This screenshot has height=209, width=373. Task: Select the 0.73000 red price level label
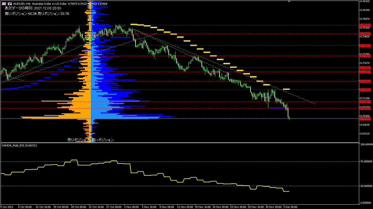pyautogui.click(x=365, y=68)
